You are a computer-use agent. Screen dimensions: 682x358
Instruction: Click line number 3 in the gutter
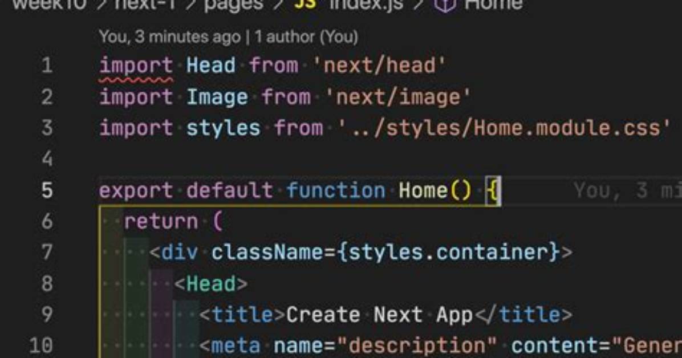[47, 128]
